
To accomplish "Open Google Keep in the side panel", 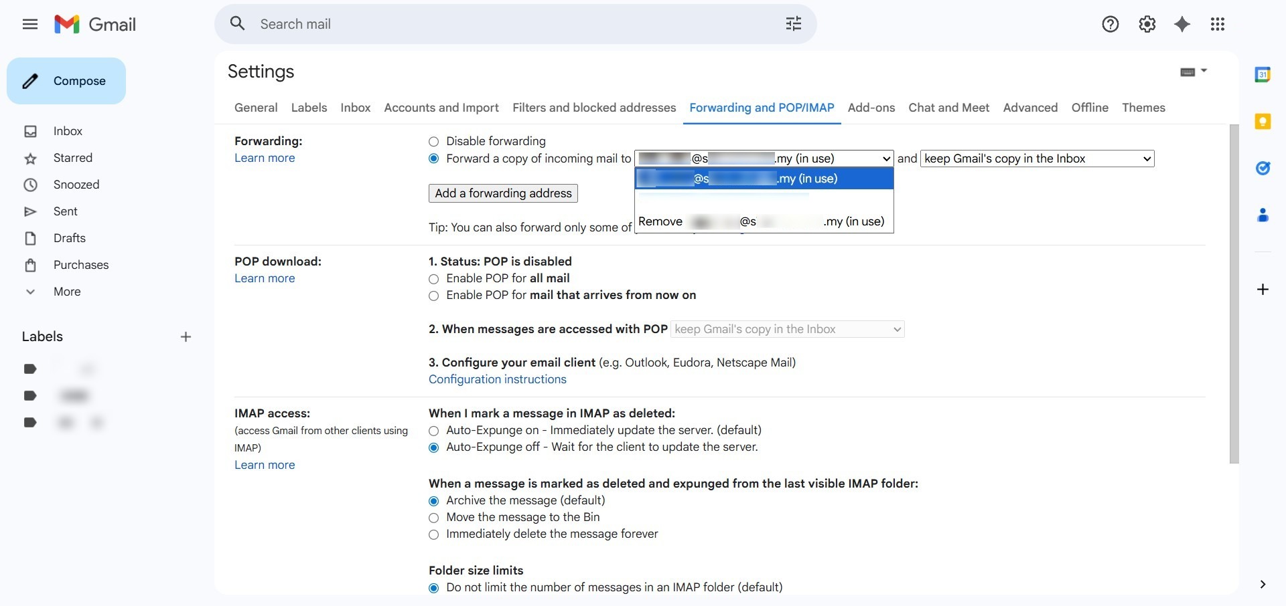I will click(x=1263, y=121).
